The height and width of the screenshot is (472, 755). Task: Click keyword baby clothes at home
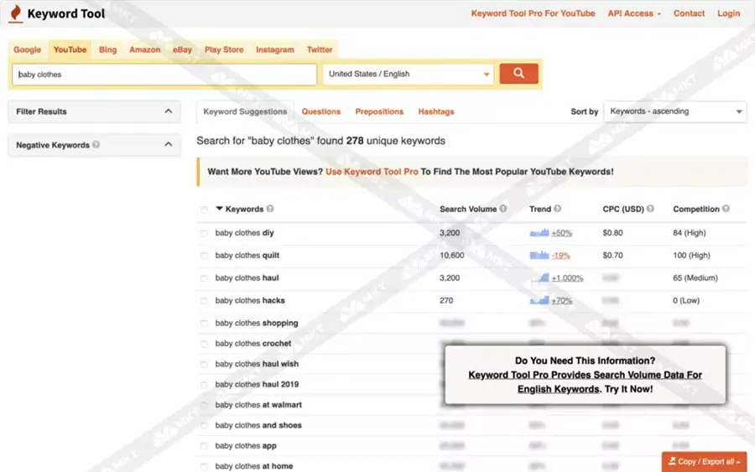point(253,466)
